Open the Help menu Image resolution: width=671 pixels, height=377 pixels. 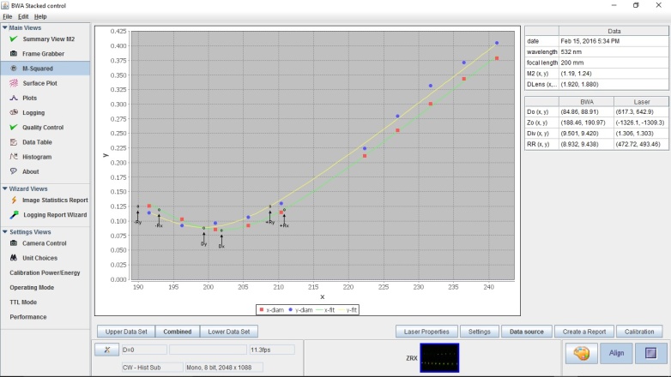[x=40, y=16]
